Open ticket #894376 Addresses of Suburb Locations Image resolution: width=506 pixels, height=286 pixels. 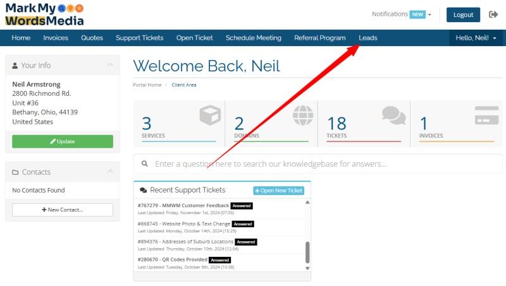[x=185, y=242]
